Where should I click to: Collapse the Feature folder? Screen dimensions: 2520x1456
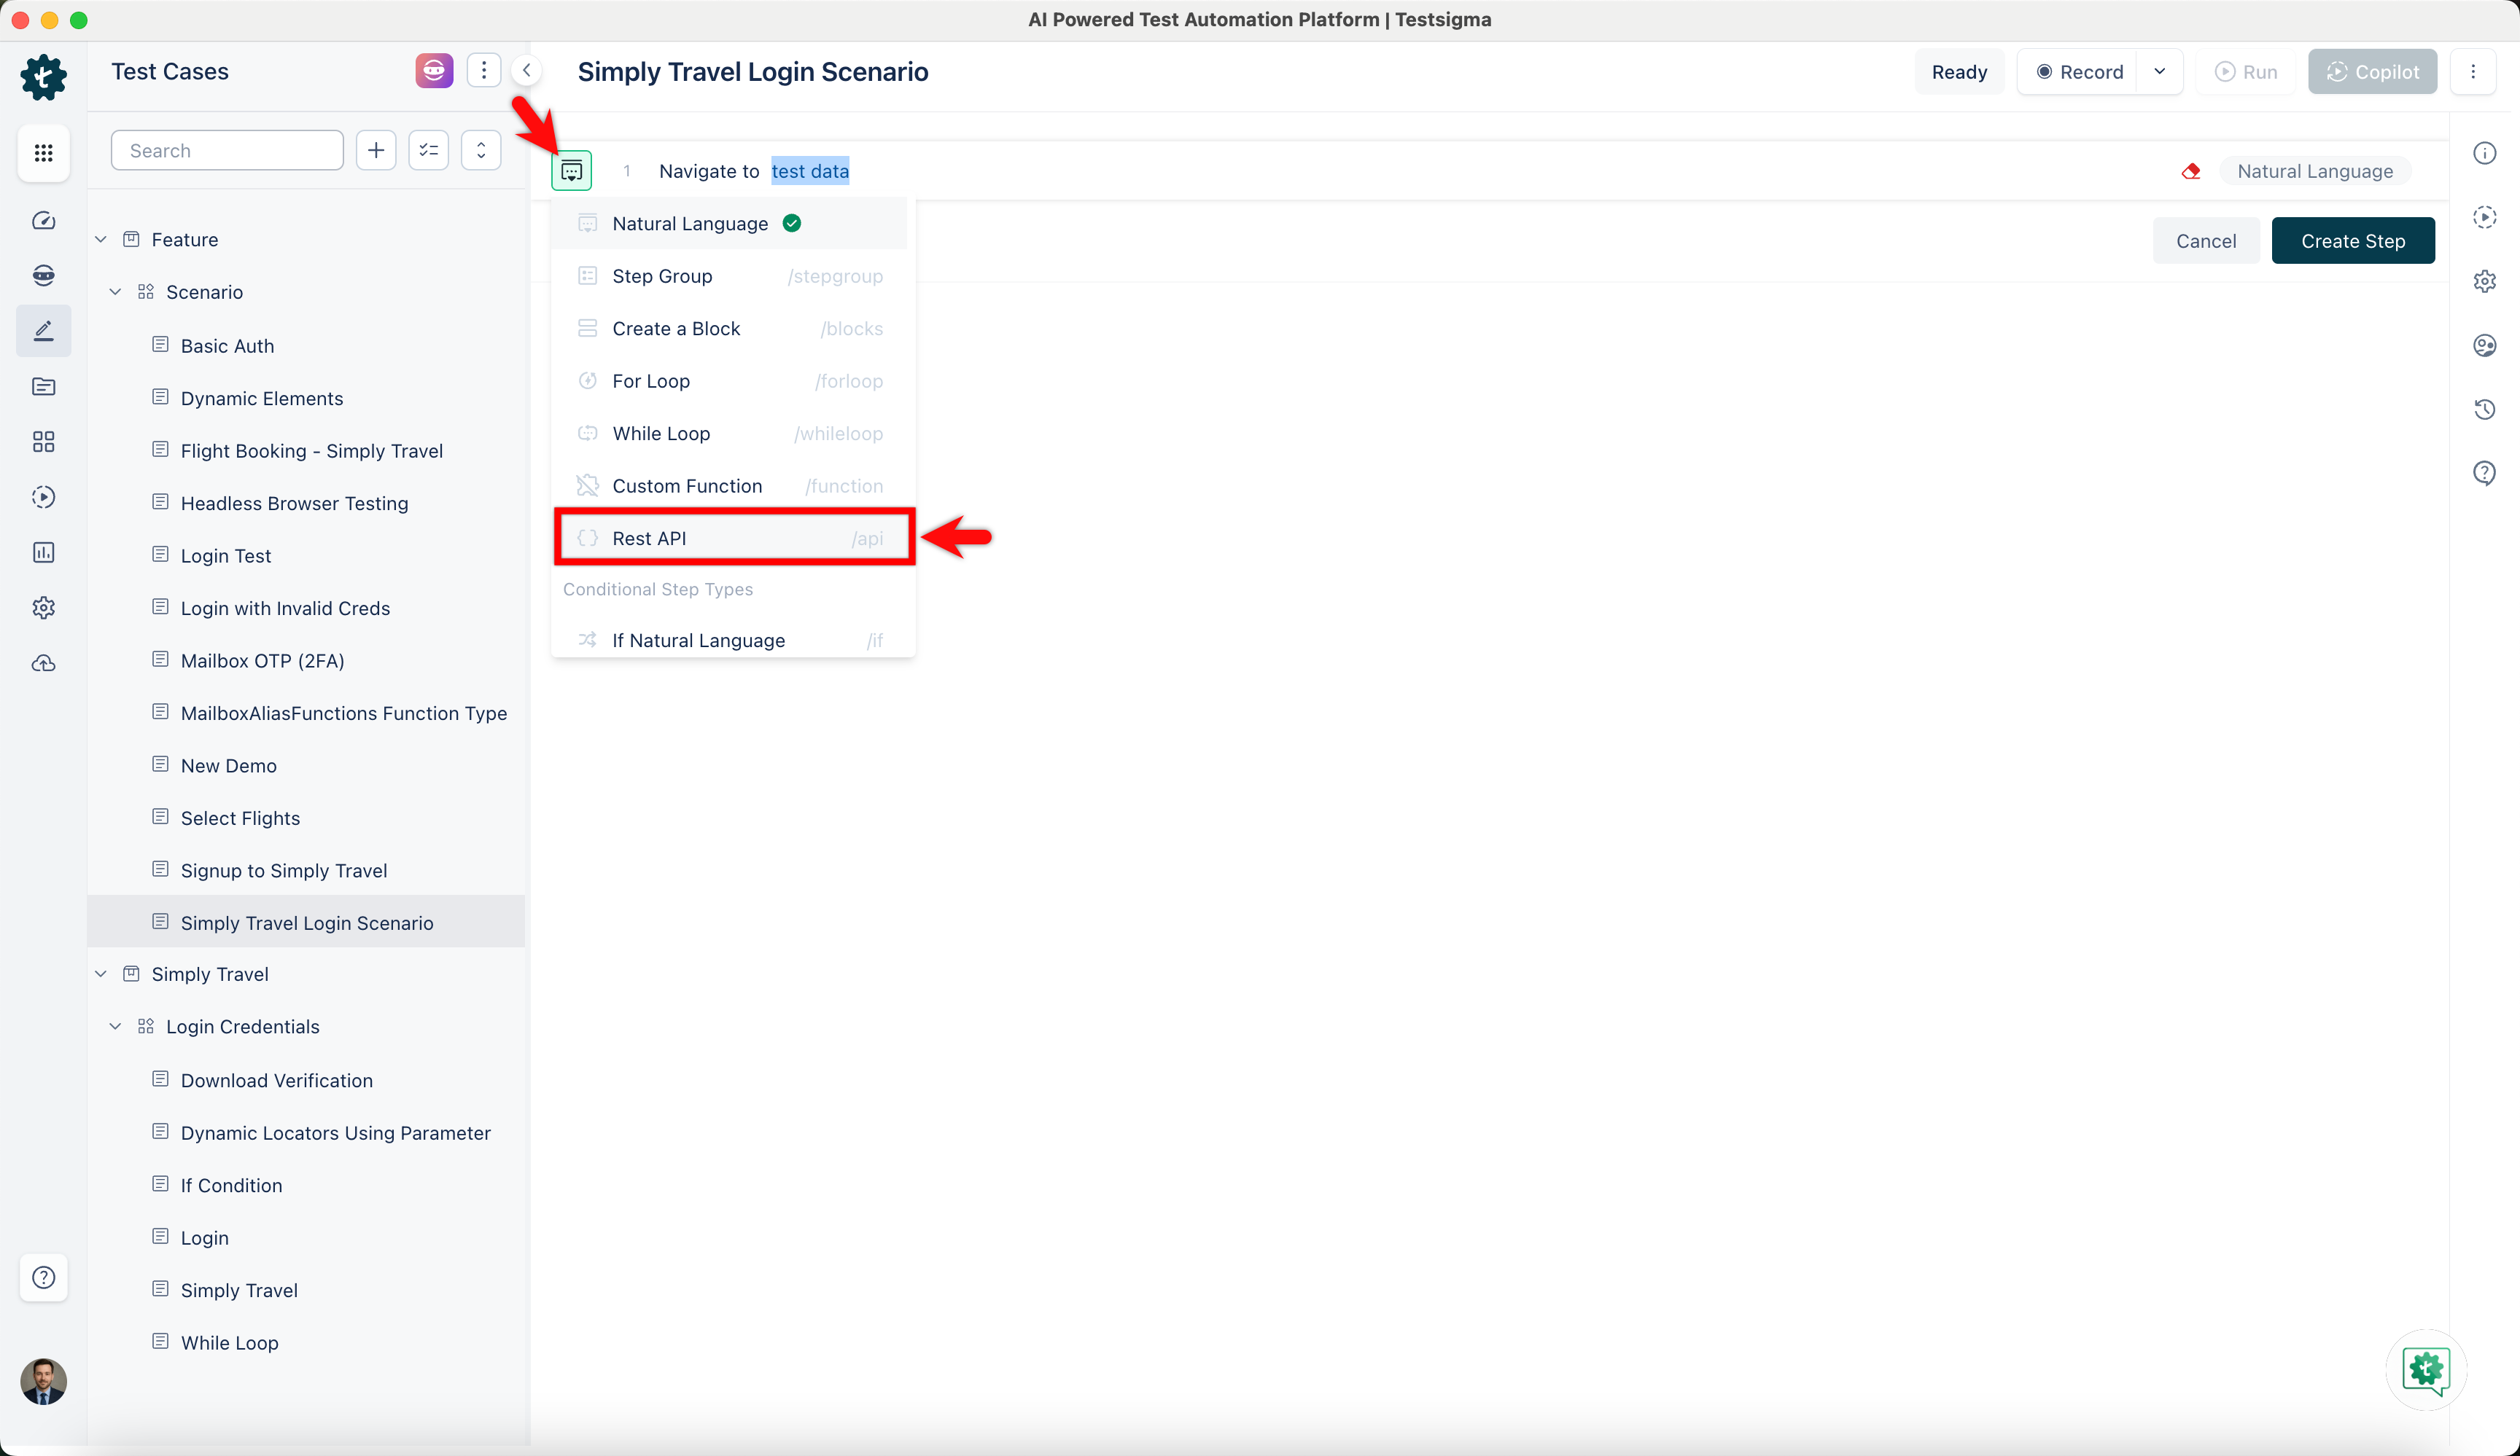(101, 240)
